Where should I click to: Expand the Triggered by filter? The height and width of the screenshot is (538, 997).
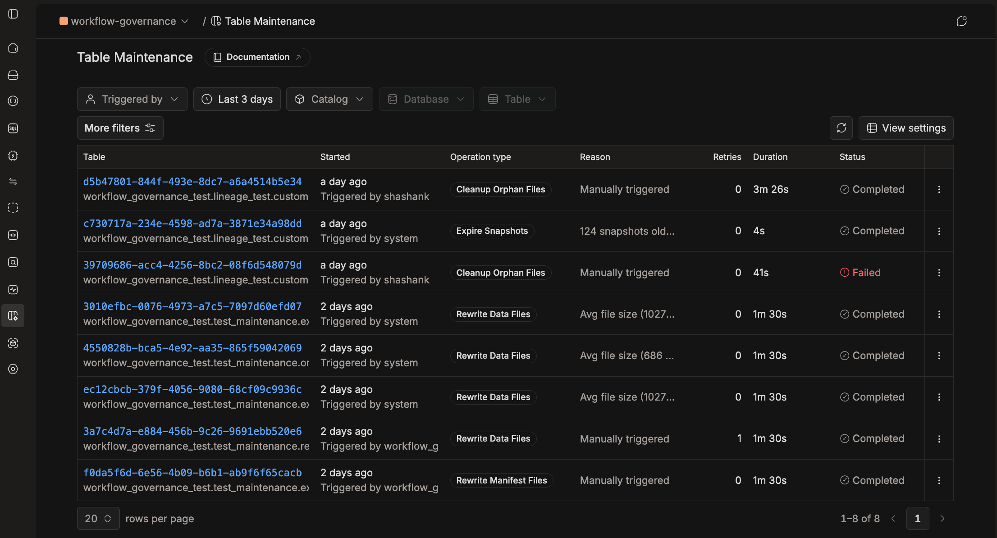point(132,99)
